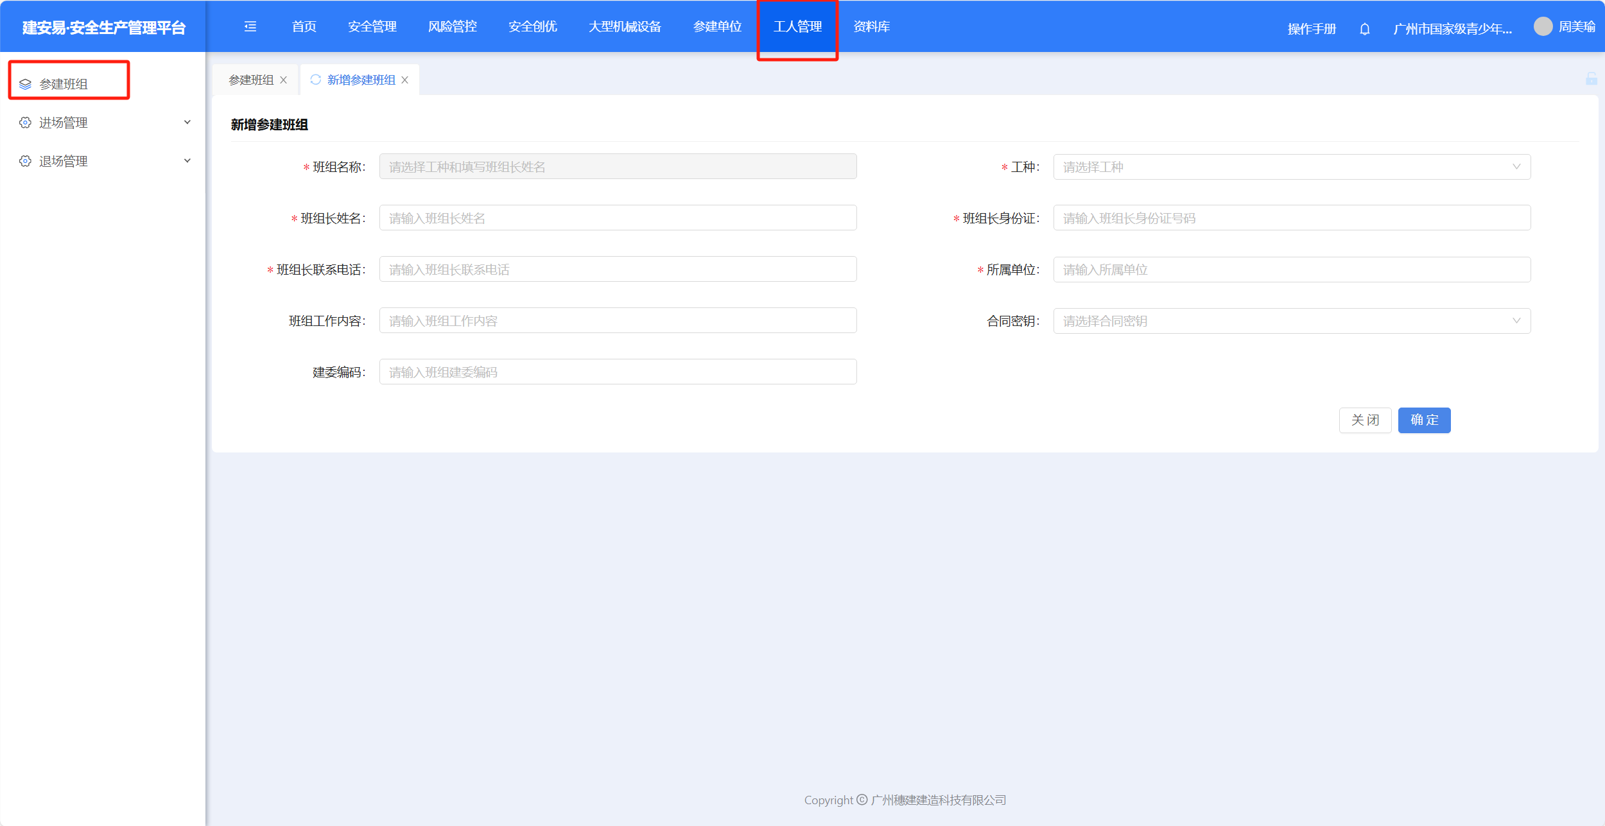Click the user avatar icon
1605x826 pixels.
coord(1543,26)
